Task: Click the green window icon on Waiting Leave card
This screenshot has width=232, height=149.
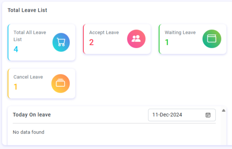Action: click(x=212, y=39)
